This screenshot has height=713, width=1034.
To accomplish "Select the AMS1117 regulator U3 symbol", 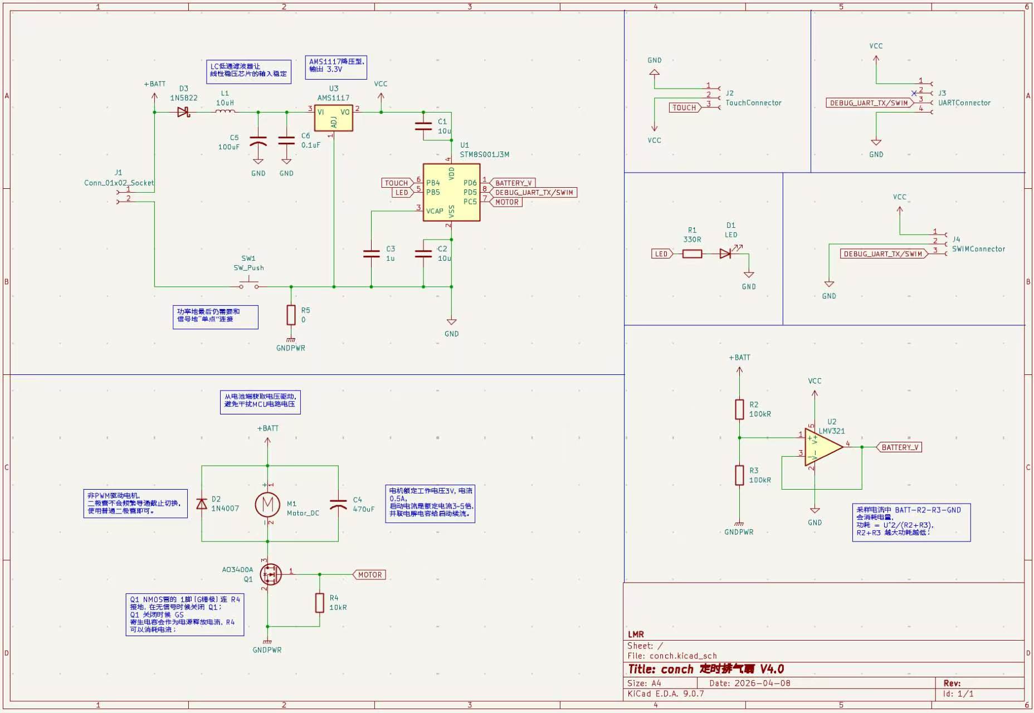I will pos(333,118).
